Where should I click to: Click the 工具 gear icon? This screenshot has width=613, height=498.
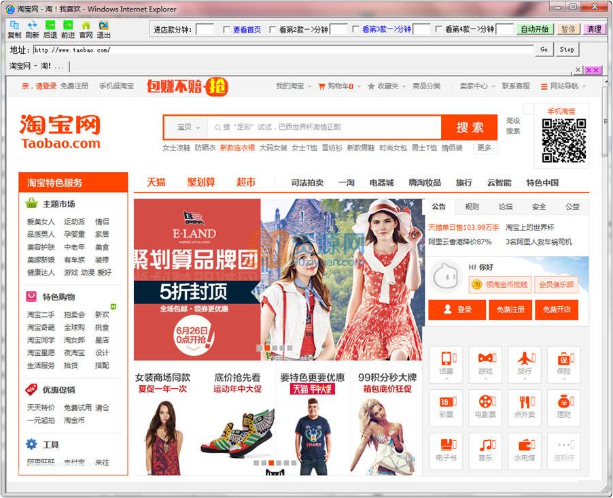pos(31,444)
